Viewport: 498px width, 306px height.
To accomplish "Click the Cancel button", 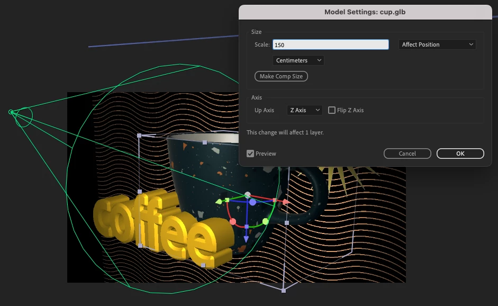I will coord(407,154).
